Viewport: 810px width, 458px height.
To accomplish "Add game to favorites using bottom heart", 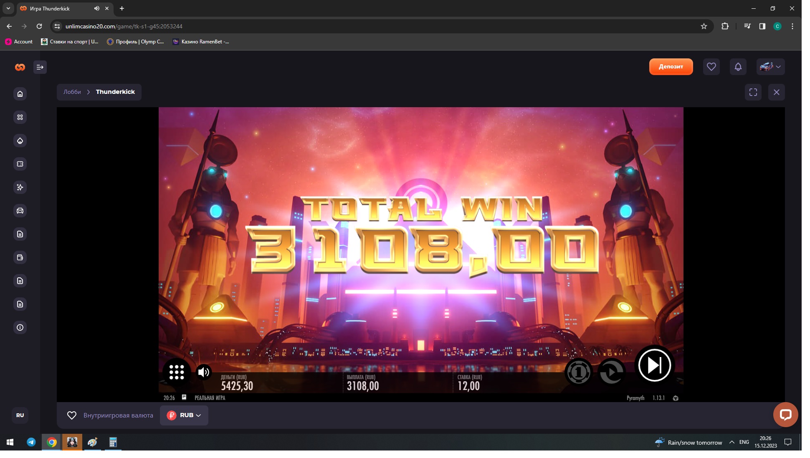I will point(72,415).
